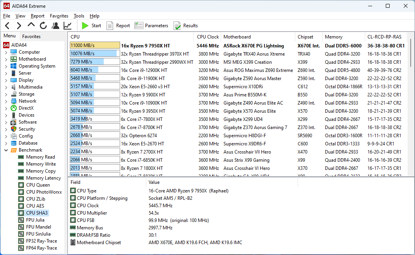This screenshot has width=415, height=255.
Task: Go up one level with Up arrow
Action: [31, 26]
